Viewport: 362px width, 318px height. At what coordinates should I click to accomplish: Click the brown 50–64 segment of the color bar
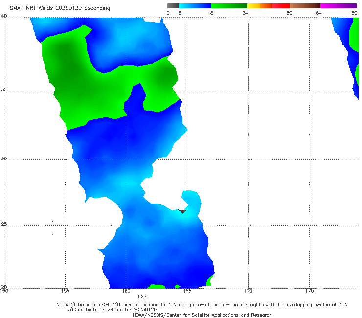point(305,6)
